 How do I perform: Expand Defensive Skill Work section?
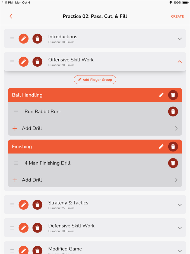pyautogui.click(x=179, y=228)
